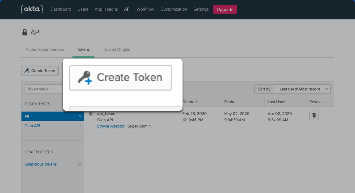The width and height of the screenshot is (355, 193).
Task: Click the Created column header
Action: click(x=189, y=102)
